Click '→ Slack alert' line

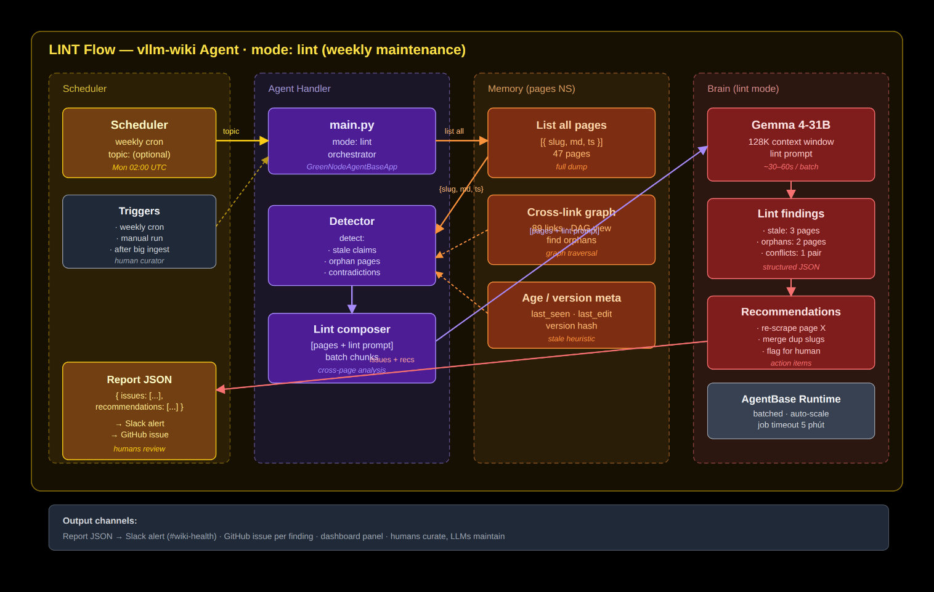coord(139,424)
